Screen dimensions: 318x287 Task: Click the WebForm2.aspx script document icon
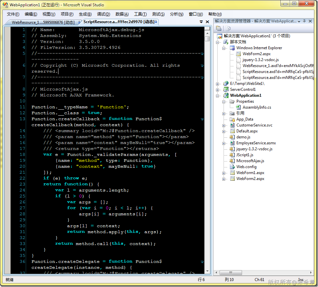238,54
